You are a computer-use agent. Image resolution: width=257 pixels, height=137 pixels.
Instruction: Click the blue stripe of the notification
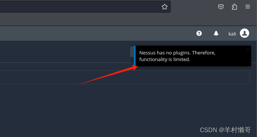point(134,56)
